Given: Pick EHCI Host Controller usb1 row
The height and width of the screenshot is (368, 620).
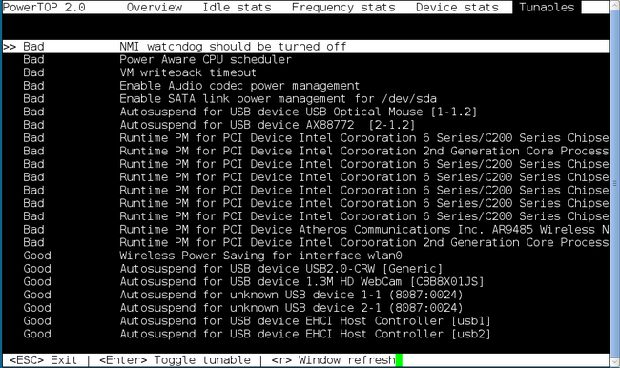Looking at the screenshot, I should [x=305, y=320].
